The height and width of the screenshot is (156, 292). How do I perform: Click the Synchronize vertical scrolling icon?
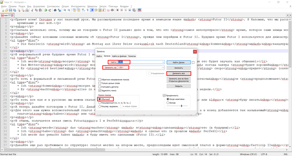coord(74,10)
